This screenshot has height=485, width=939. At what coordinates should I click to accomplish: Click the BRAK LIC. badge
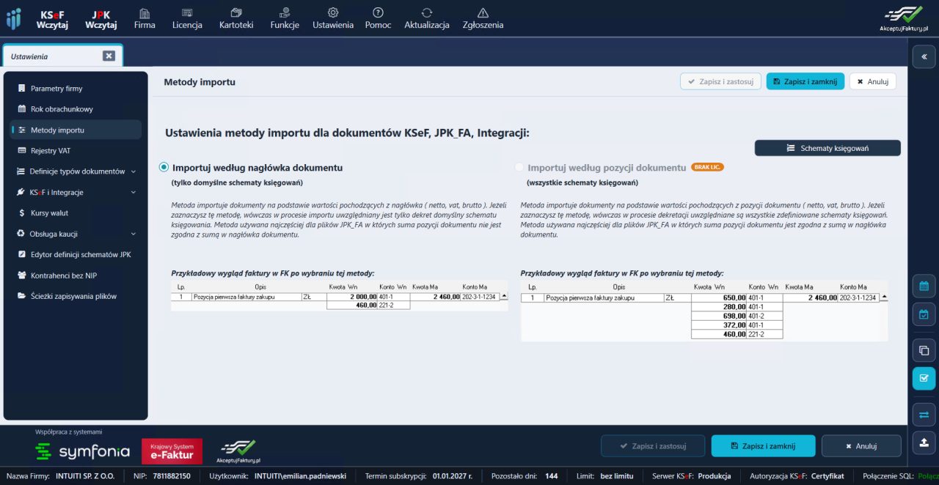coord(707,167)
